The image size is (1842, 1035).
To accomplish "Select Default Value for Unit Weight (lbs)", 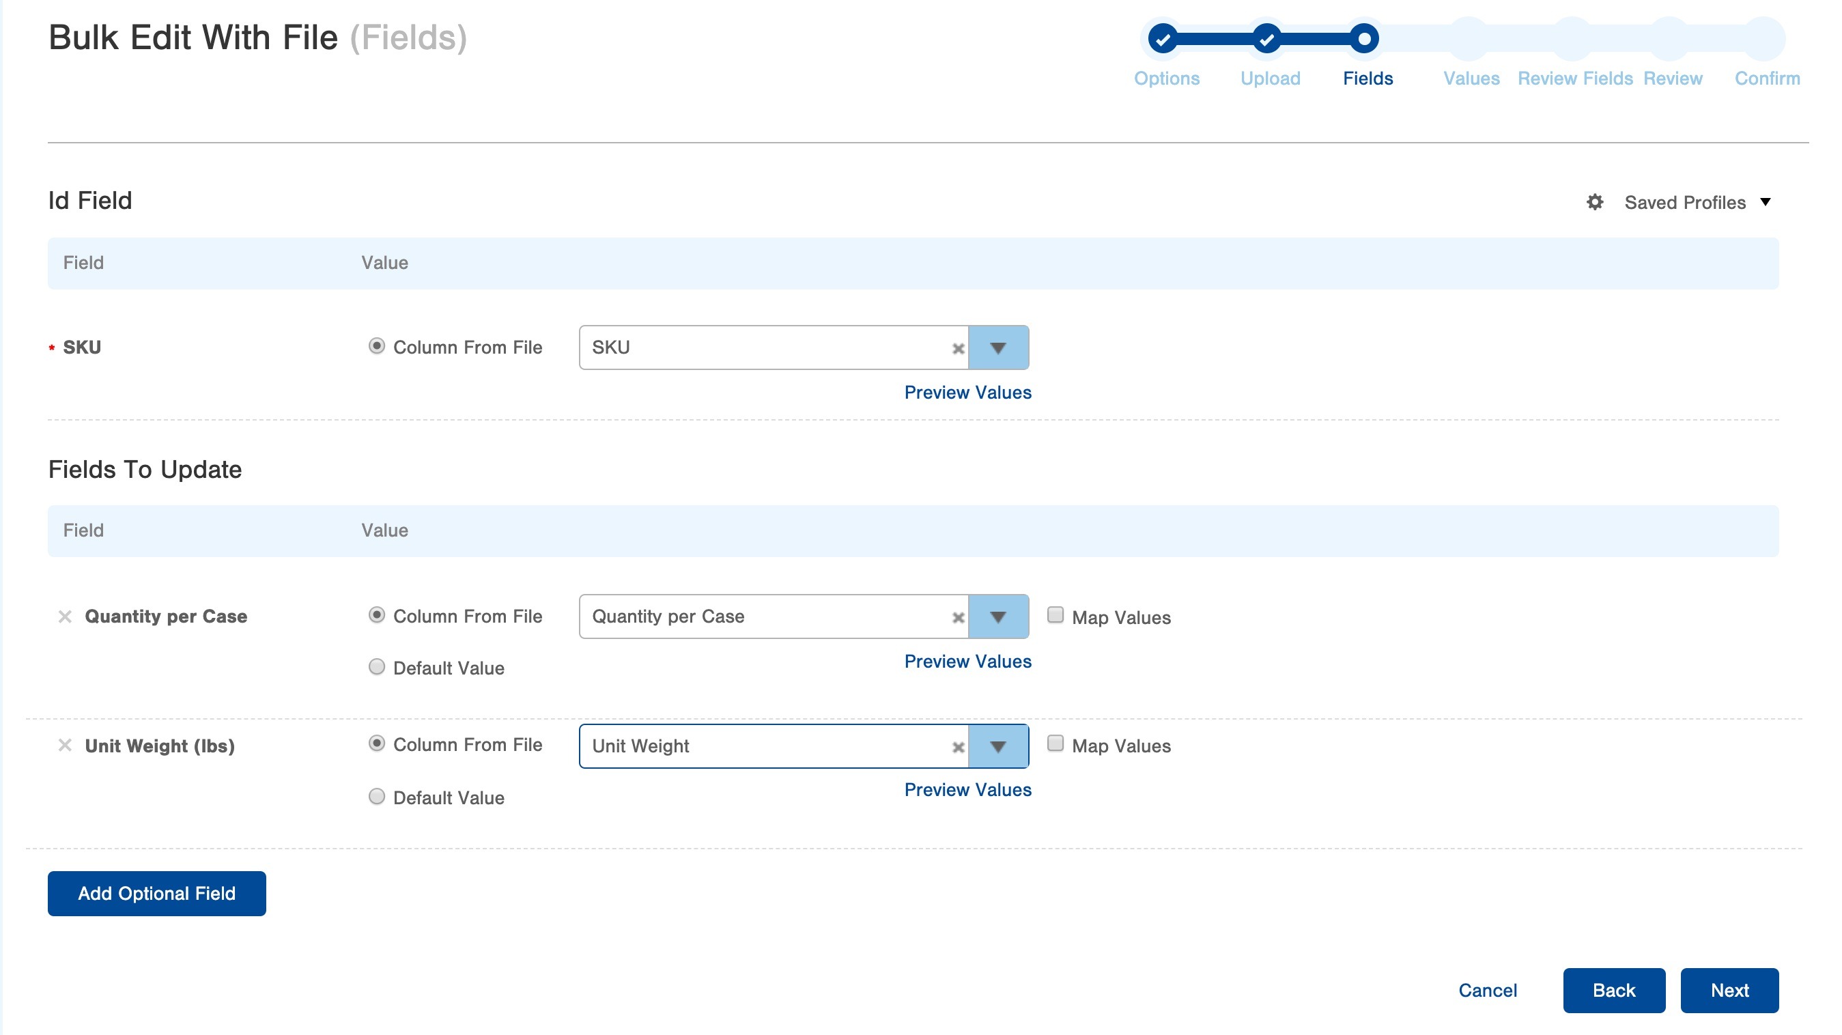I will tap(377, 797).
